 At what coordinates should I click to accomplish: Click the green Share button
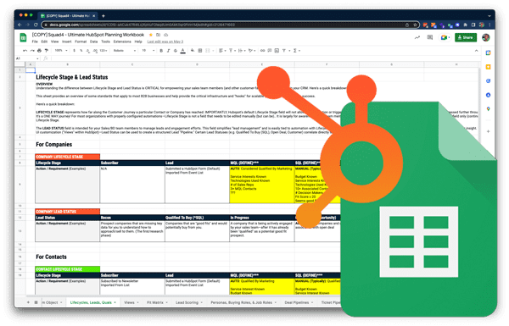(466, 37)
